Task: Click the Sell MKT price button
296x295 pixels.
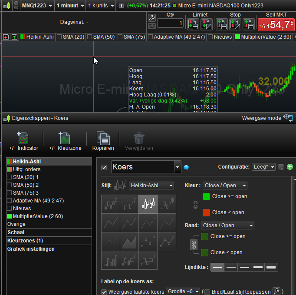Action: [x=276, y=25]
